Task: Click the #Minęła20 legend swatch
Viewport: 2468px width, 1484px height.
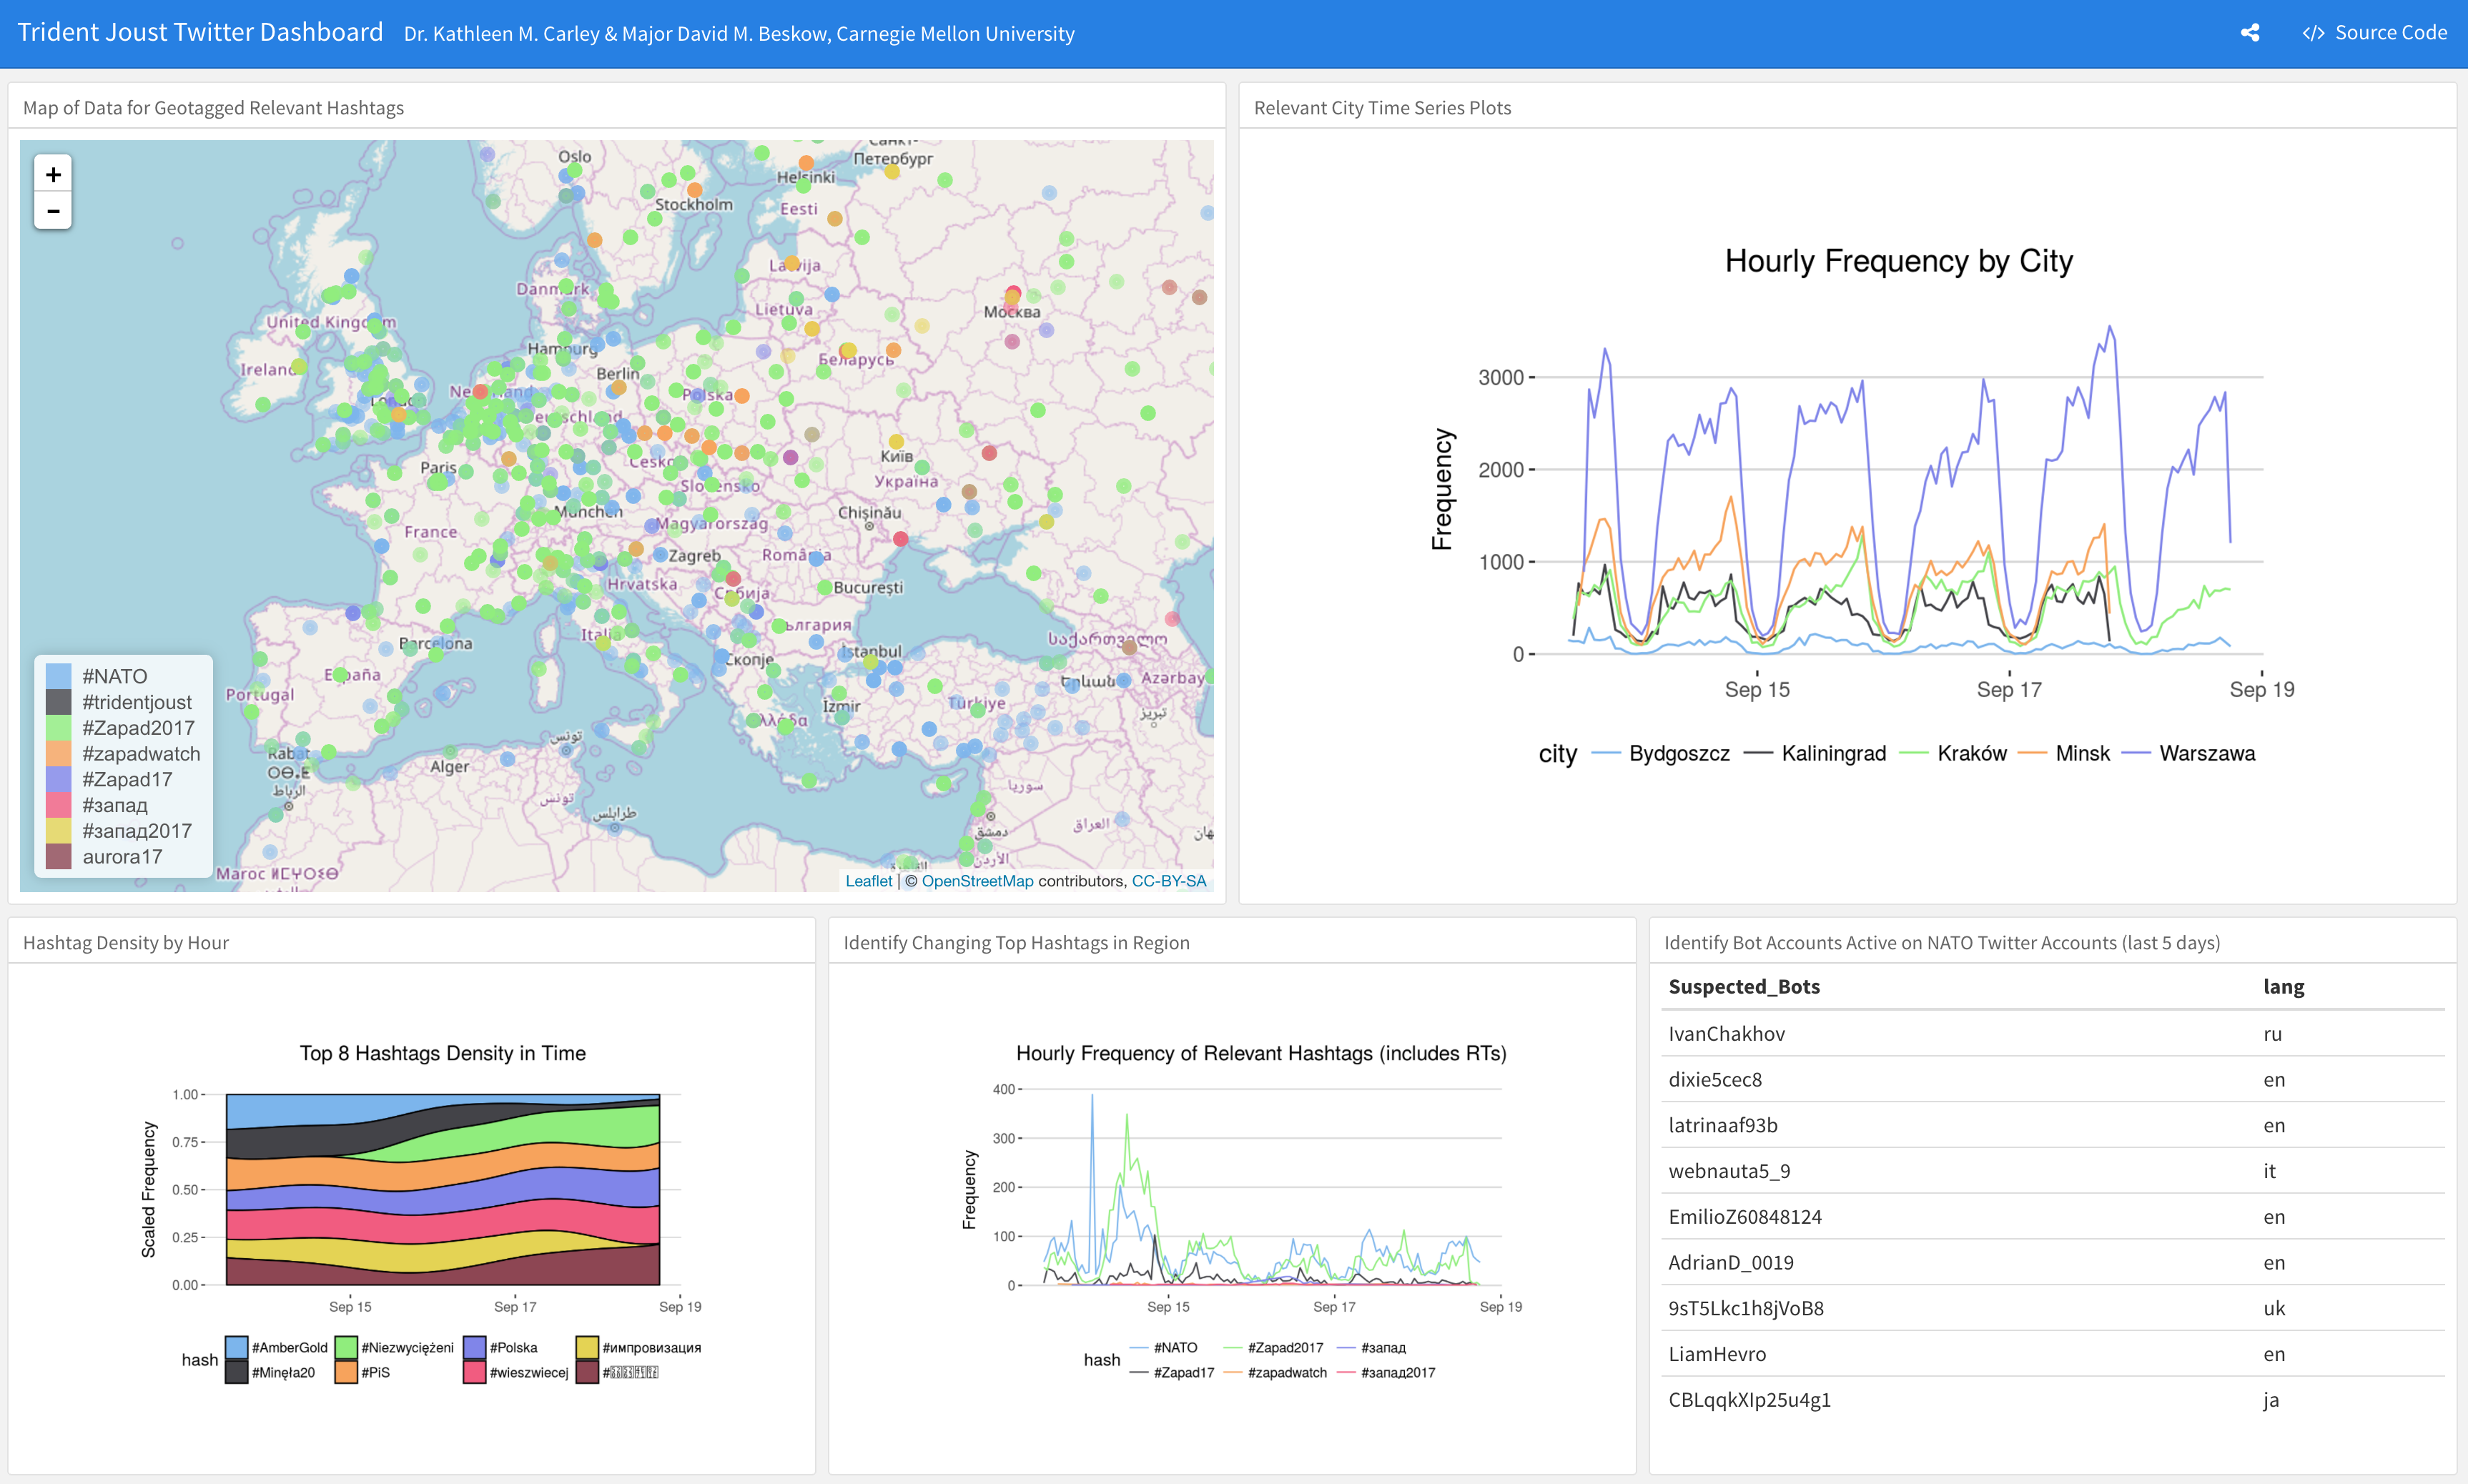Action: 237,1372
